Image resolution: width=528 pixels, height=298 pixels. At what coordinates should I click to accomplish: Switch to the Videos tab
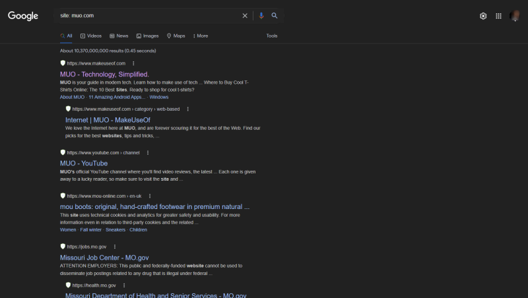[x=91, y=36]
